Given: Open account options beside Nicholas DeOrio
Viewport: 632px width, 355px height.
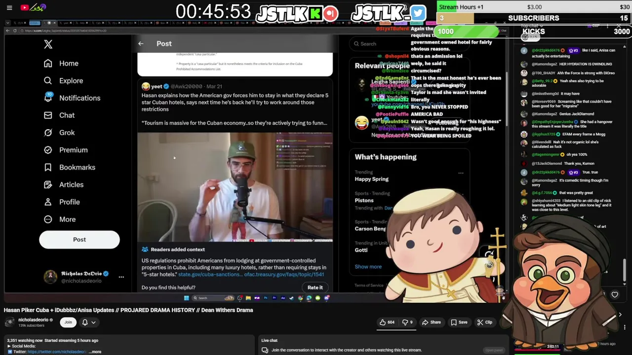Looking at the screenshot, I should [121, 277].
